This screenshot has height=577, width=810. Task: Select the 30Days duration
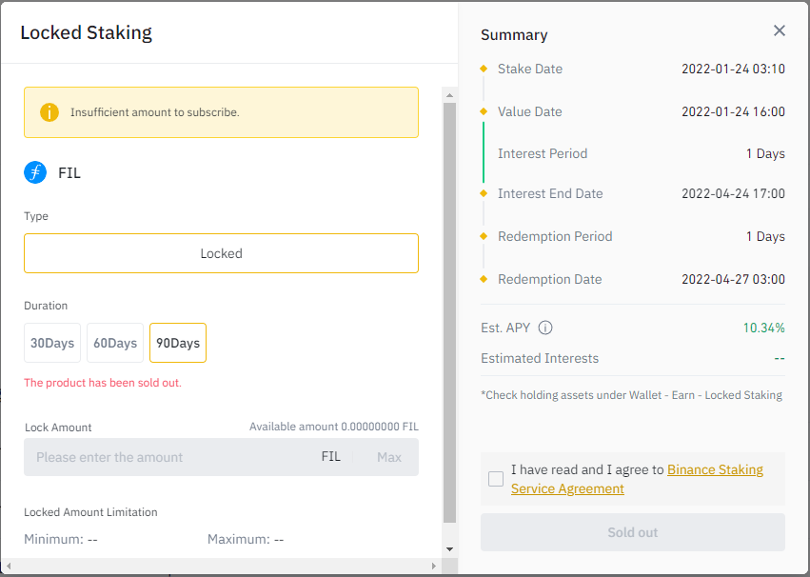pyautogui.click(x=52, y=343)
